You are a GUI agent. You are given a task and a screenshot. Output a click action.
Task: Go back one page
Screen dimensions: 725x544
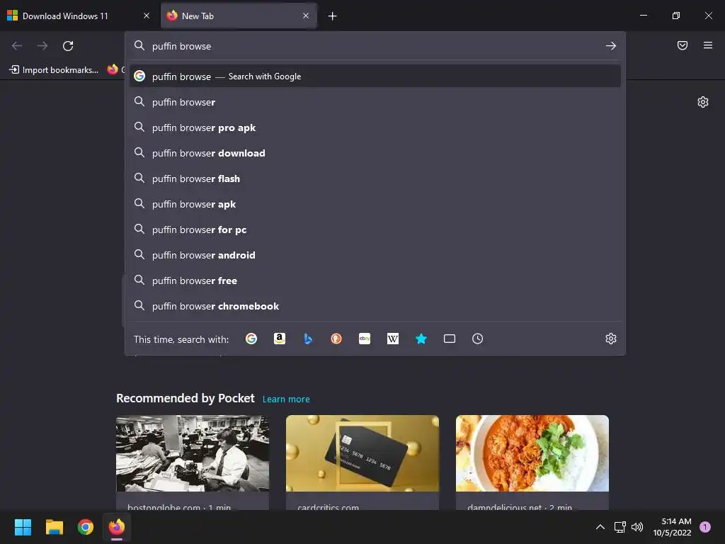[17, 46]
